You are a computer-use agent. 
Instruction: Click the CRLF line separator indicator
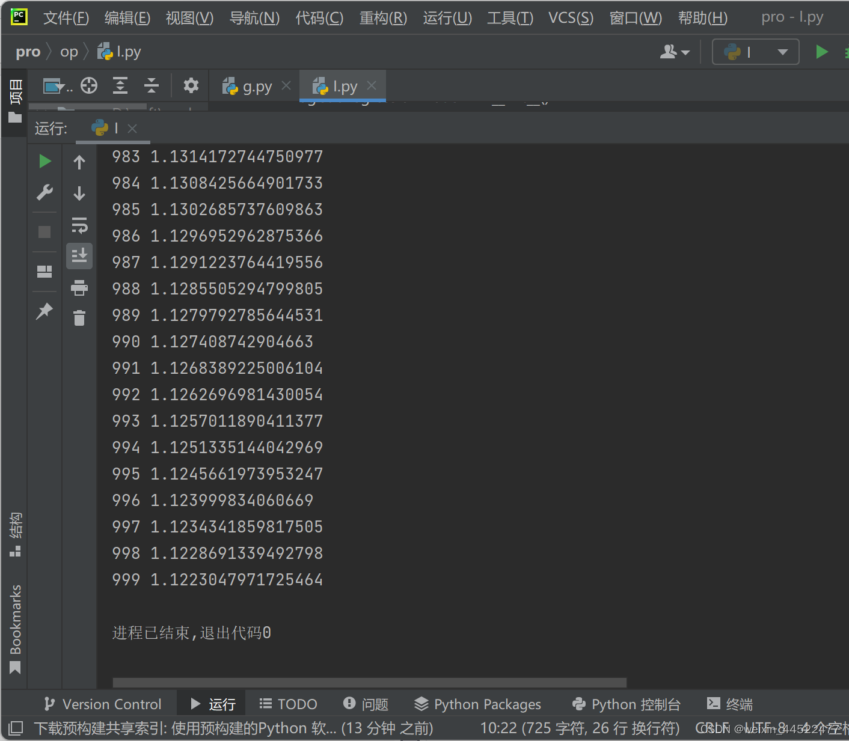(713, 728)
